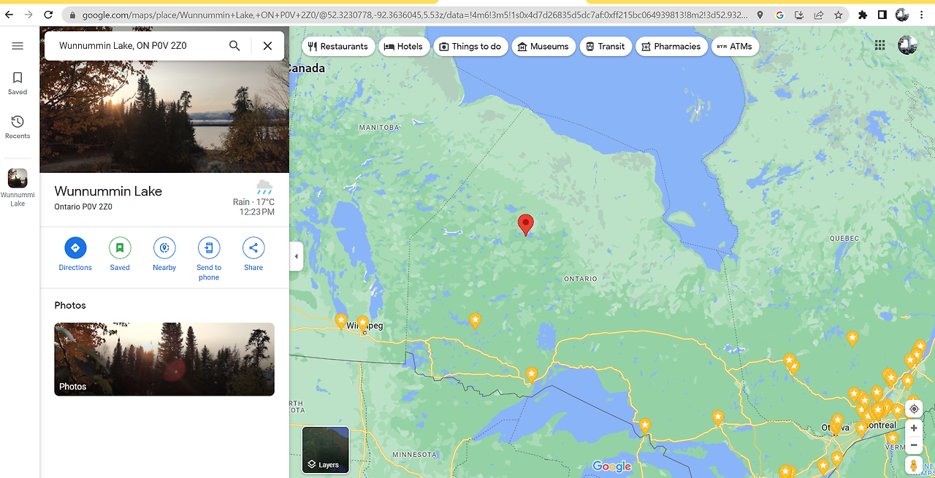Select the Things to do chip
The height and width of the screenshot is (478, 935).
click(470, 46)
